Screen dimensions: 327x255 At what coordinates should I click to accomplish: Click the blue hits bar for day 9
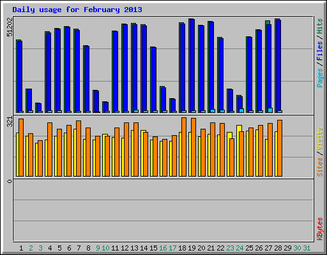[96, 101]
